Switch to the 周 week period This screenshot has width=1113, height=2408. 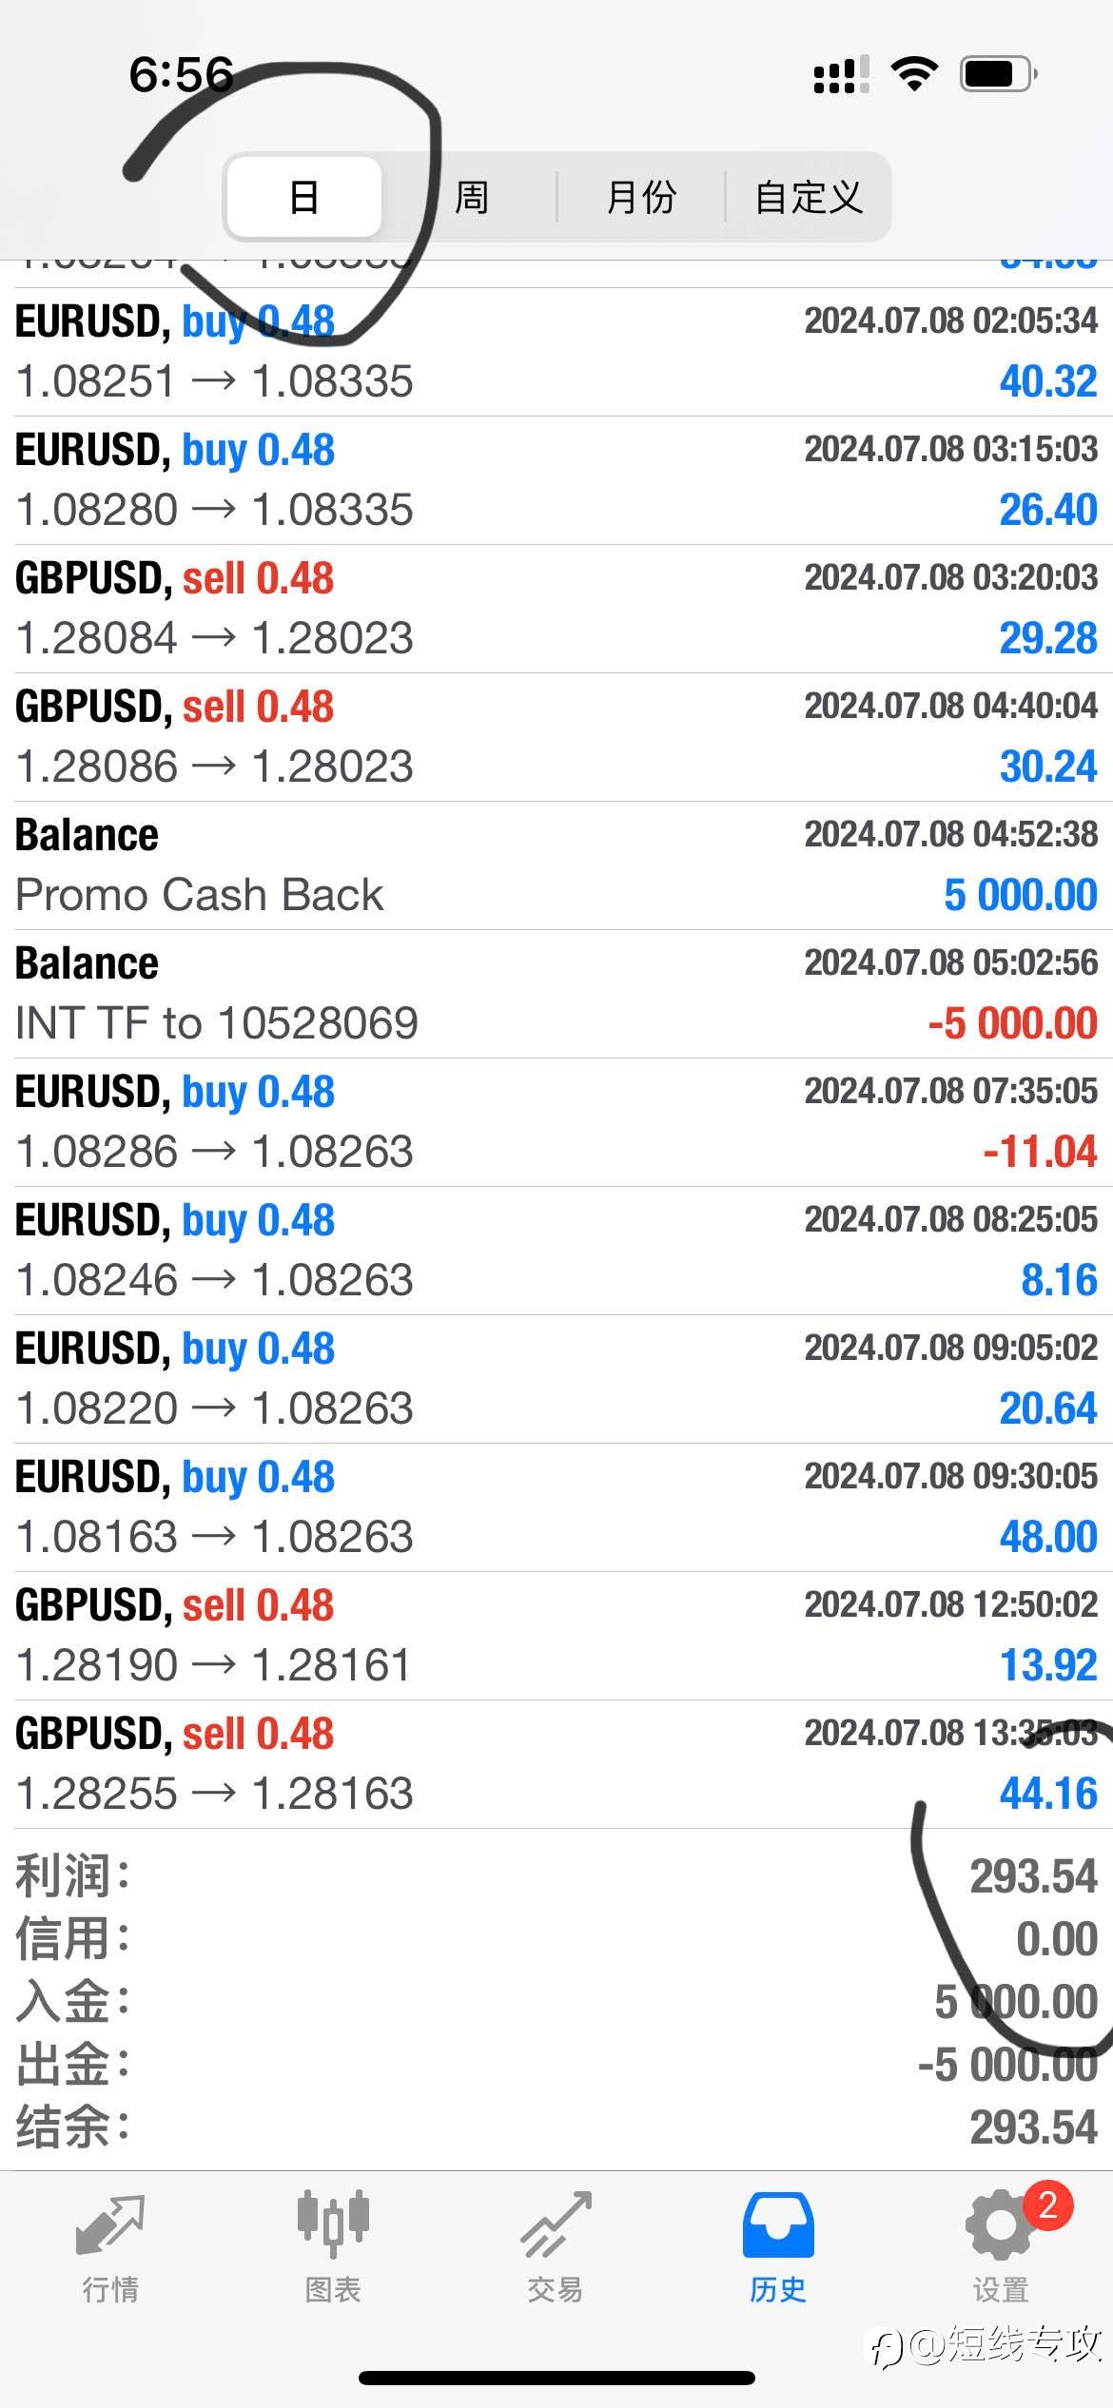(471, 197)
